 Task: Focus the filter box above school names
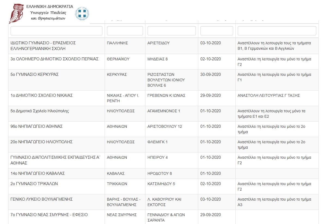pyautogui.click(x=56, y=31)
